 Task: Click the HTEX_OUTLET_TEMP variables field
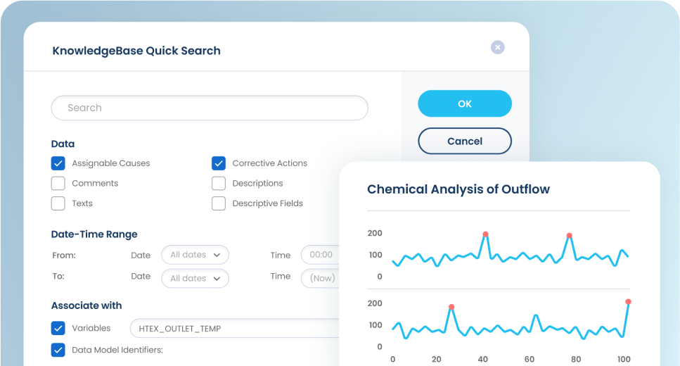(232, 328)
